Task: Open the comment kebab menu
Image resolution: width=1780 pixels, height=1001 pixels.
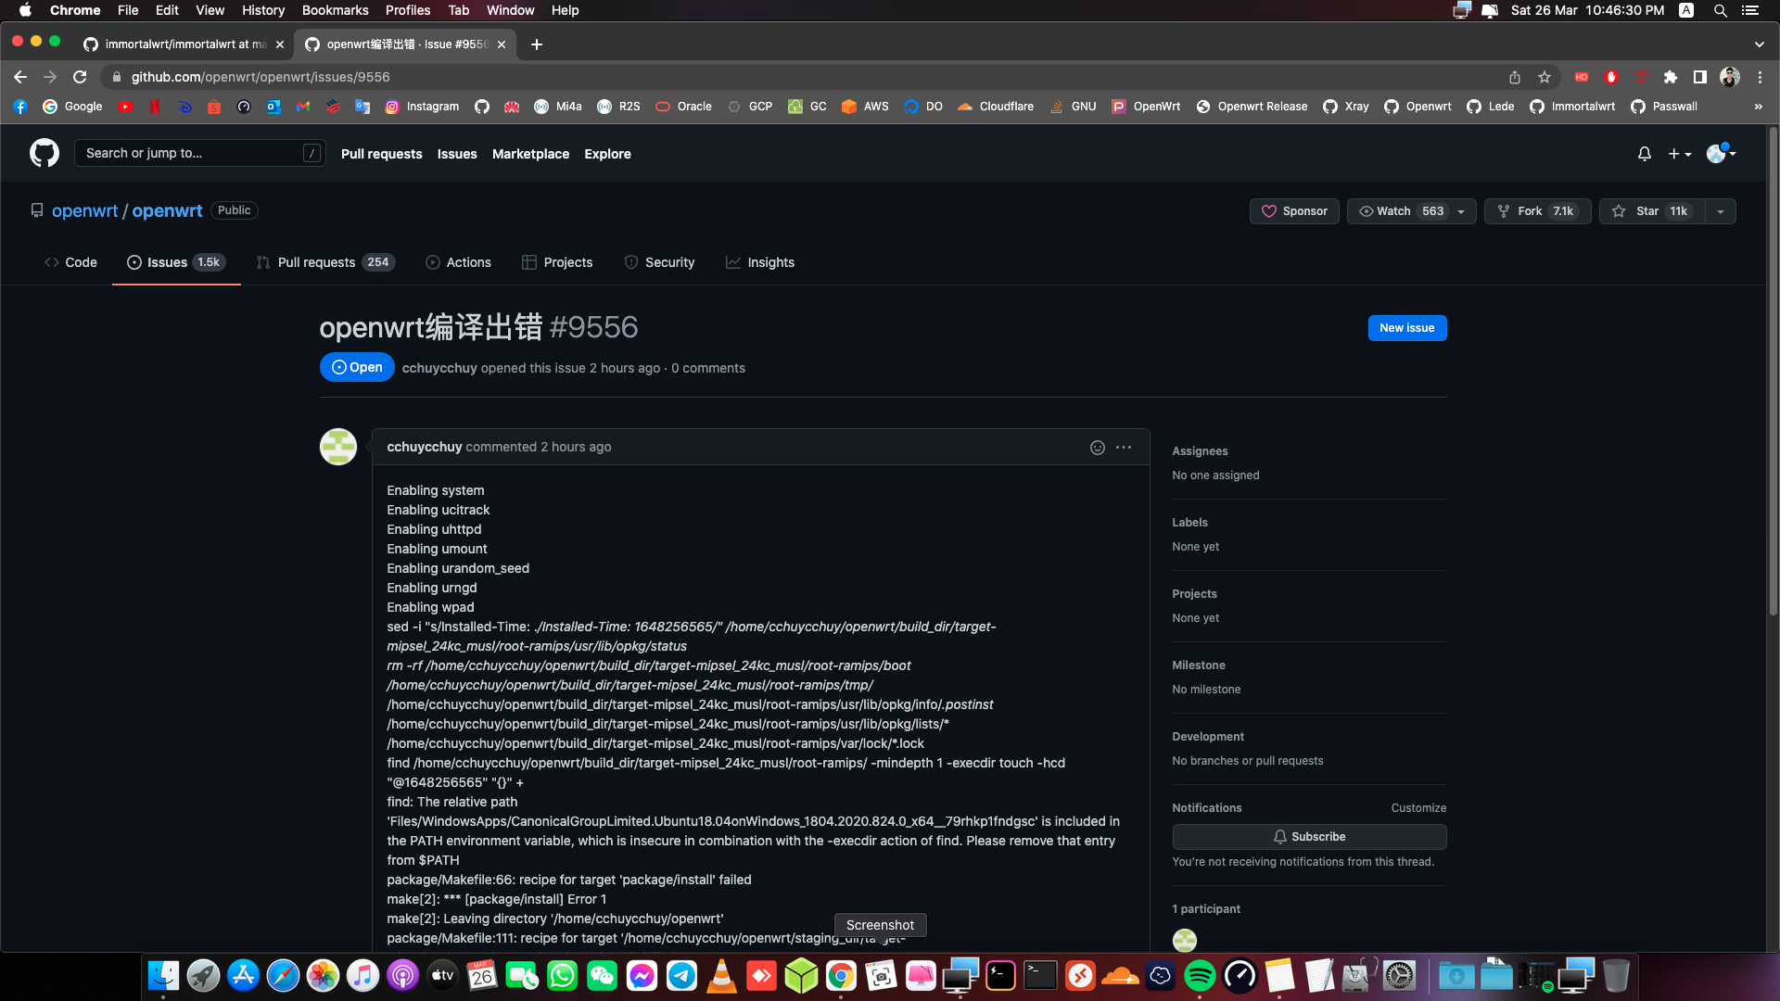Action: (x=1124, y=447)
